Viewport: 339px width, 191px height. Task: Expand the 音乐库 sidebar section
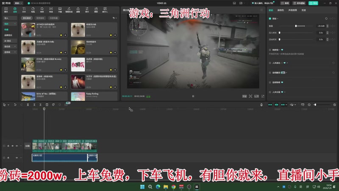[15, 46]
